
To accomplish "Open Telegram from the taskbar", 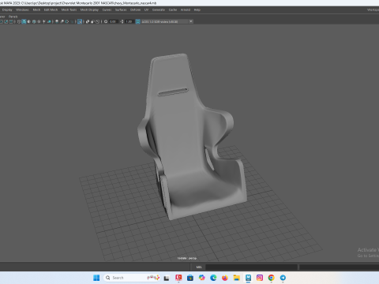I will coord(283,278).
